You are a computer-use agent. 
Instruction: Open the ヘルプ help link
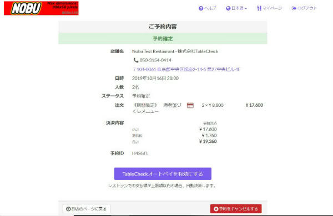click(207, 8)
